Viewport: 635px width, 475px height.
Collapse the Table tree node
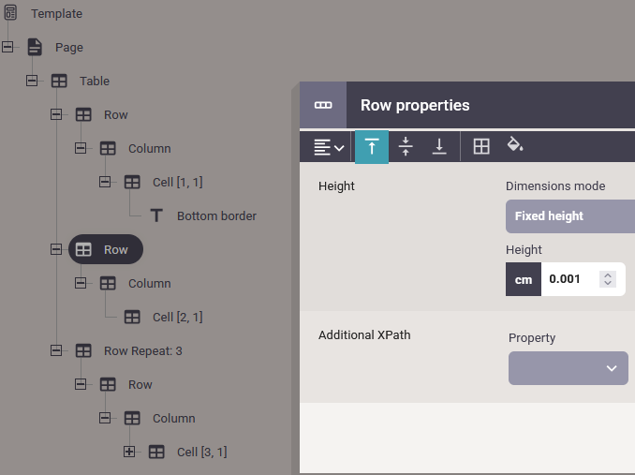point(32,81)
